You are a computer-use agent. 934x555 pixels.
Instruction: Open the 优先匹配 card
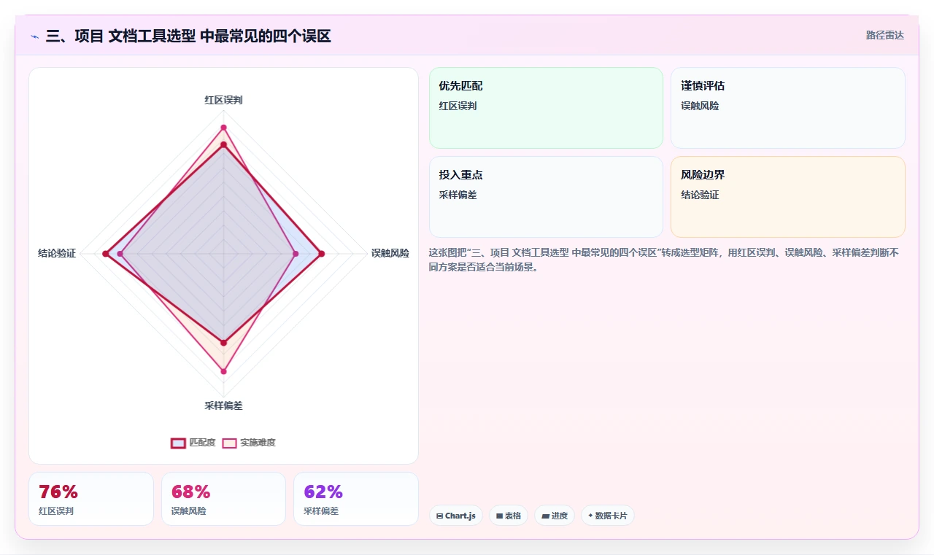coord(546,108)
